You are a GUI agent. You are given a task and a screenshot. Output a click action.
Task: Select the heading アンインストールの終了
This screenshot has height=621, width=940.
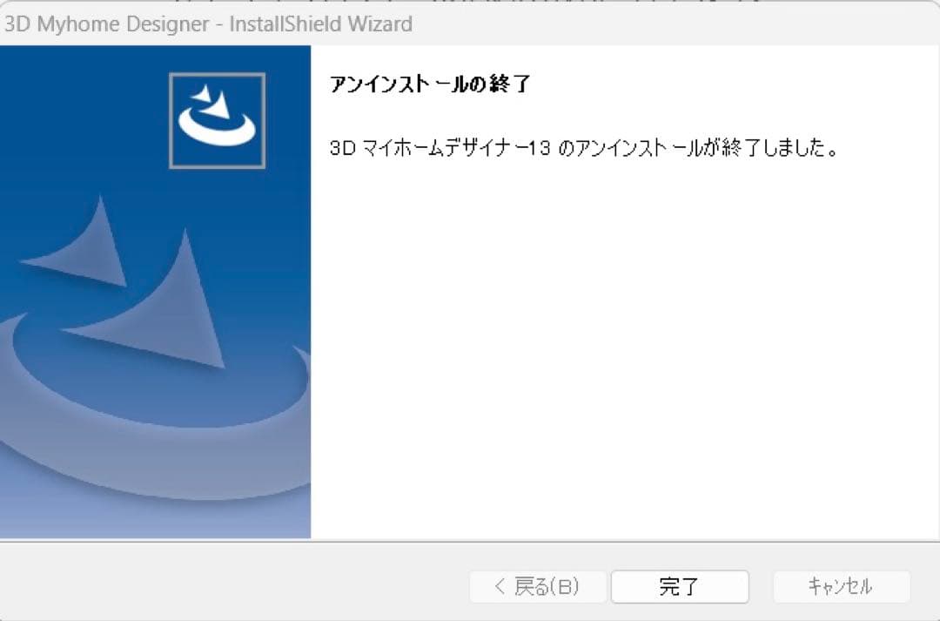click(430, 84)
